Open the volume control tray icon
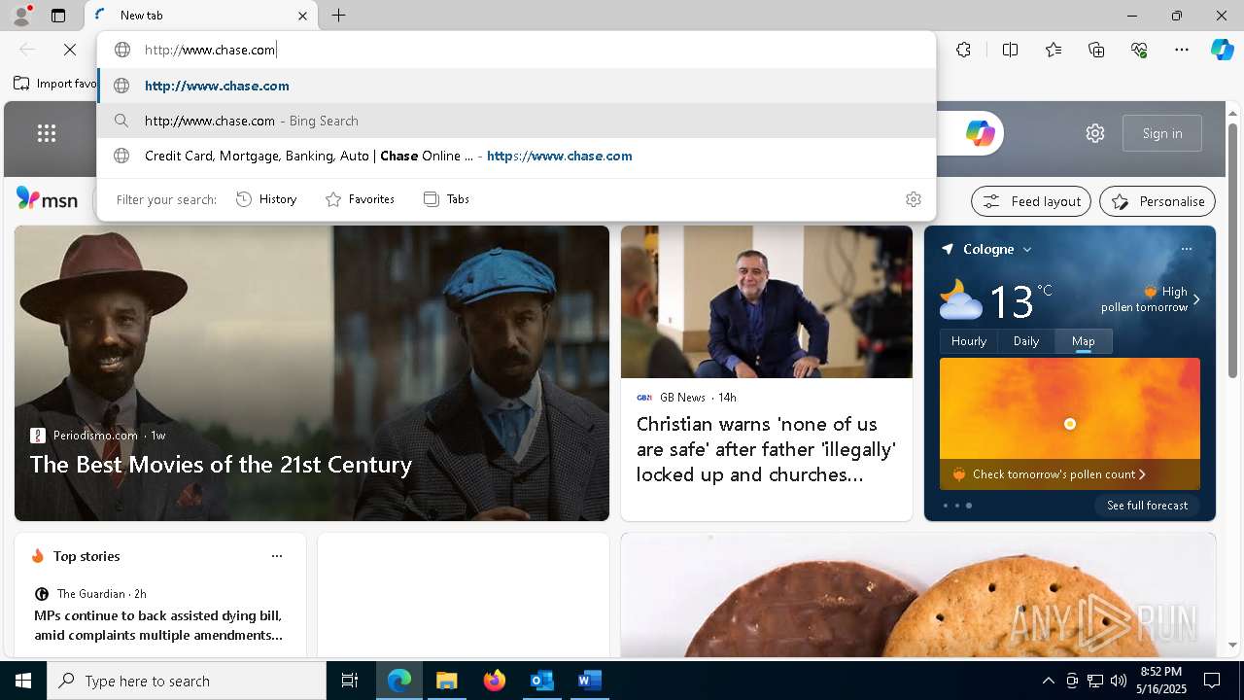1244x700 pixels. [x=1119, y=681]
